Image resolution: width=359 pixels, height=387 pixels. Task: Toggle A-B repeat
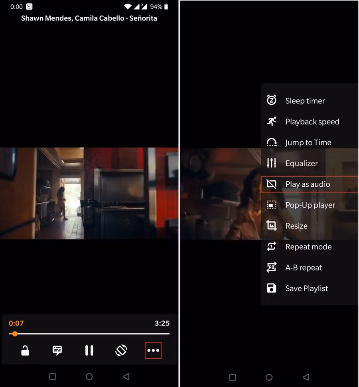(303, 268)
